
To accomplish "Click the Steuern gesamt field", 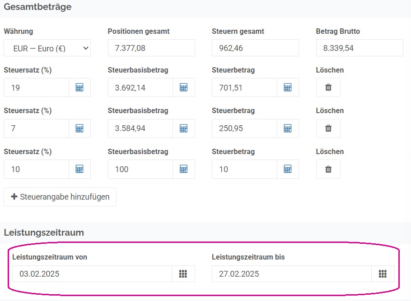I will [x=255, y=48].
